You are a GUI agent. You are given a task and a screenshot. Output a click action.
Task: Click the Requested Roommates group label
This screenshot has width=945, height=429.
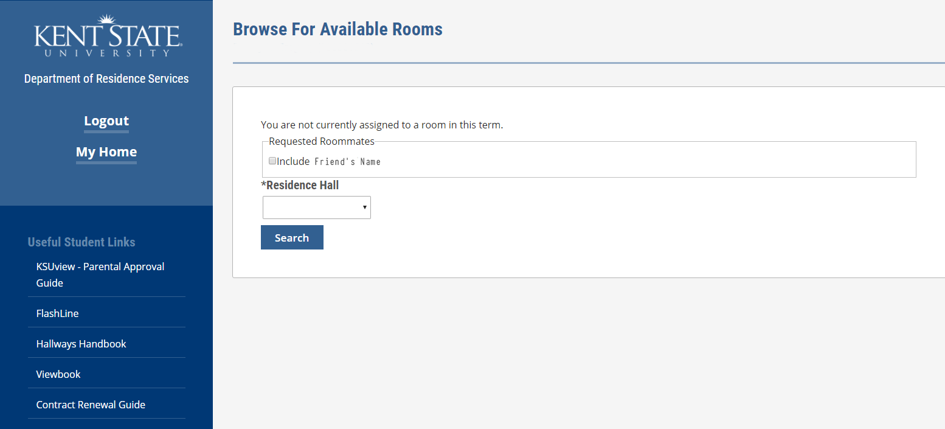coord(322,141)
